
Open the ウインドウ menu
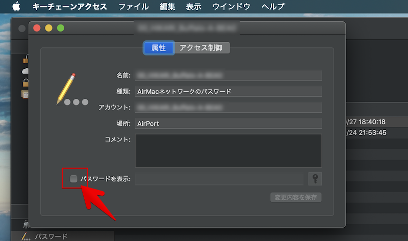pos(231,7)
